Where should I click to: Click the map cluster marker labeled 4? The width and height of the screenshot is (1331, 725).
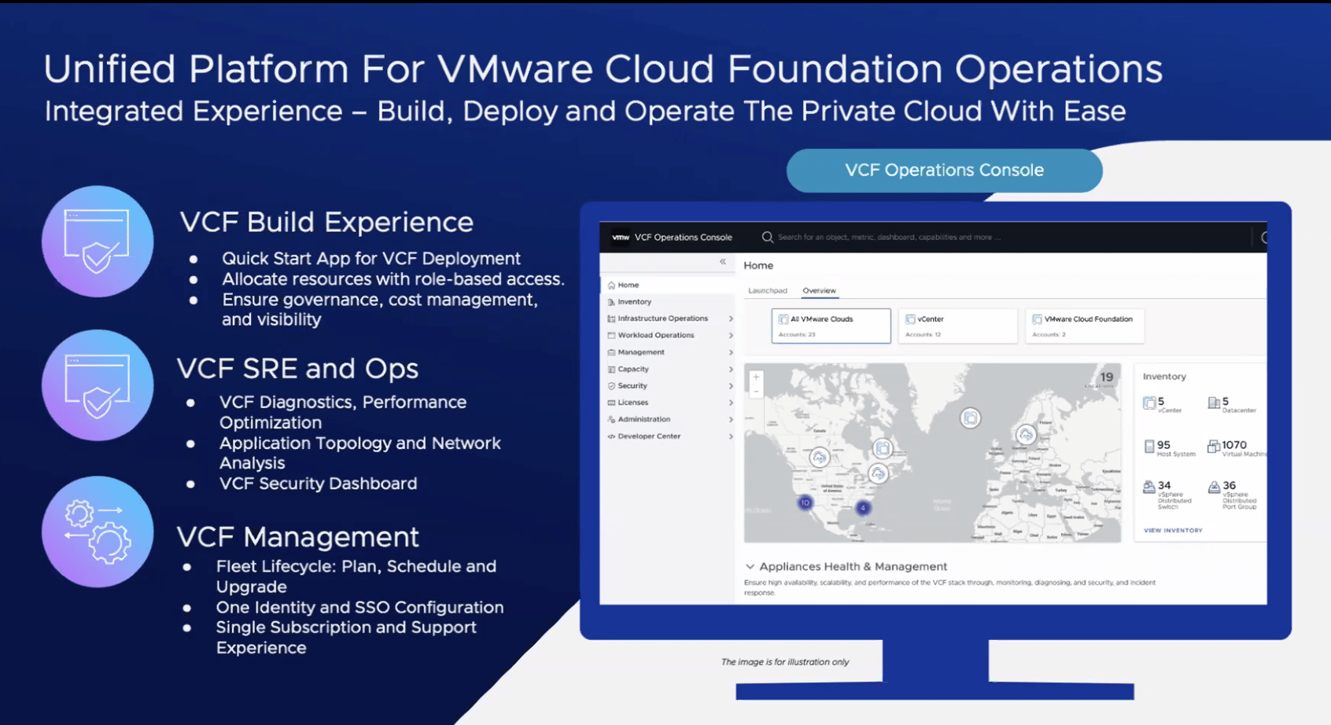[863, 508]
